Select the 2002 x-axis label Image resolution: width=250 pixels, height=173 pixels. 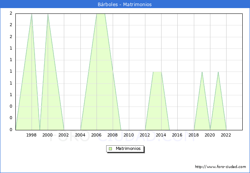tap(63, 135)
